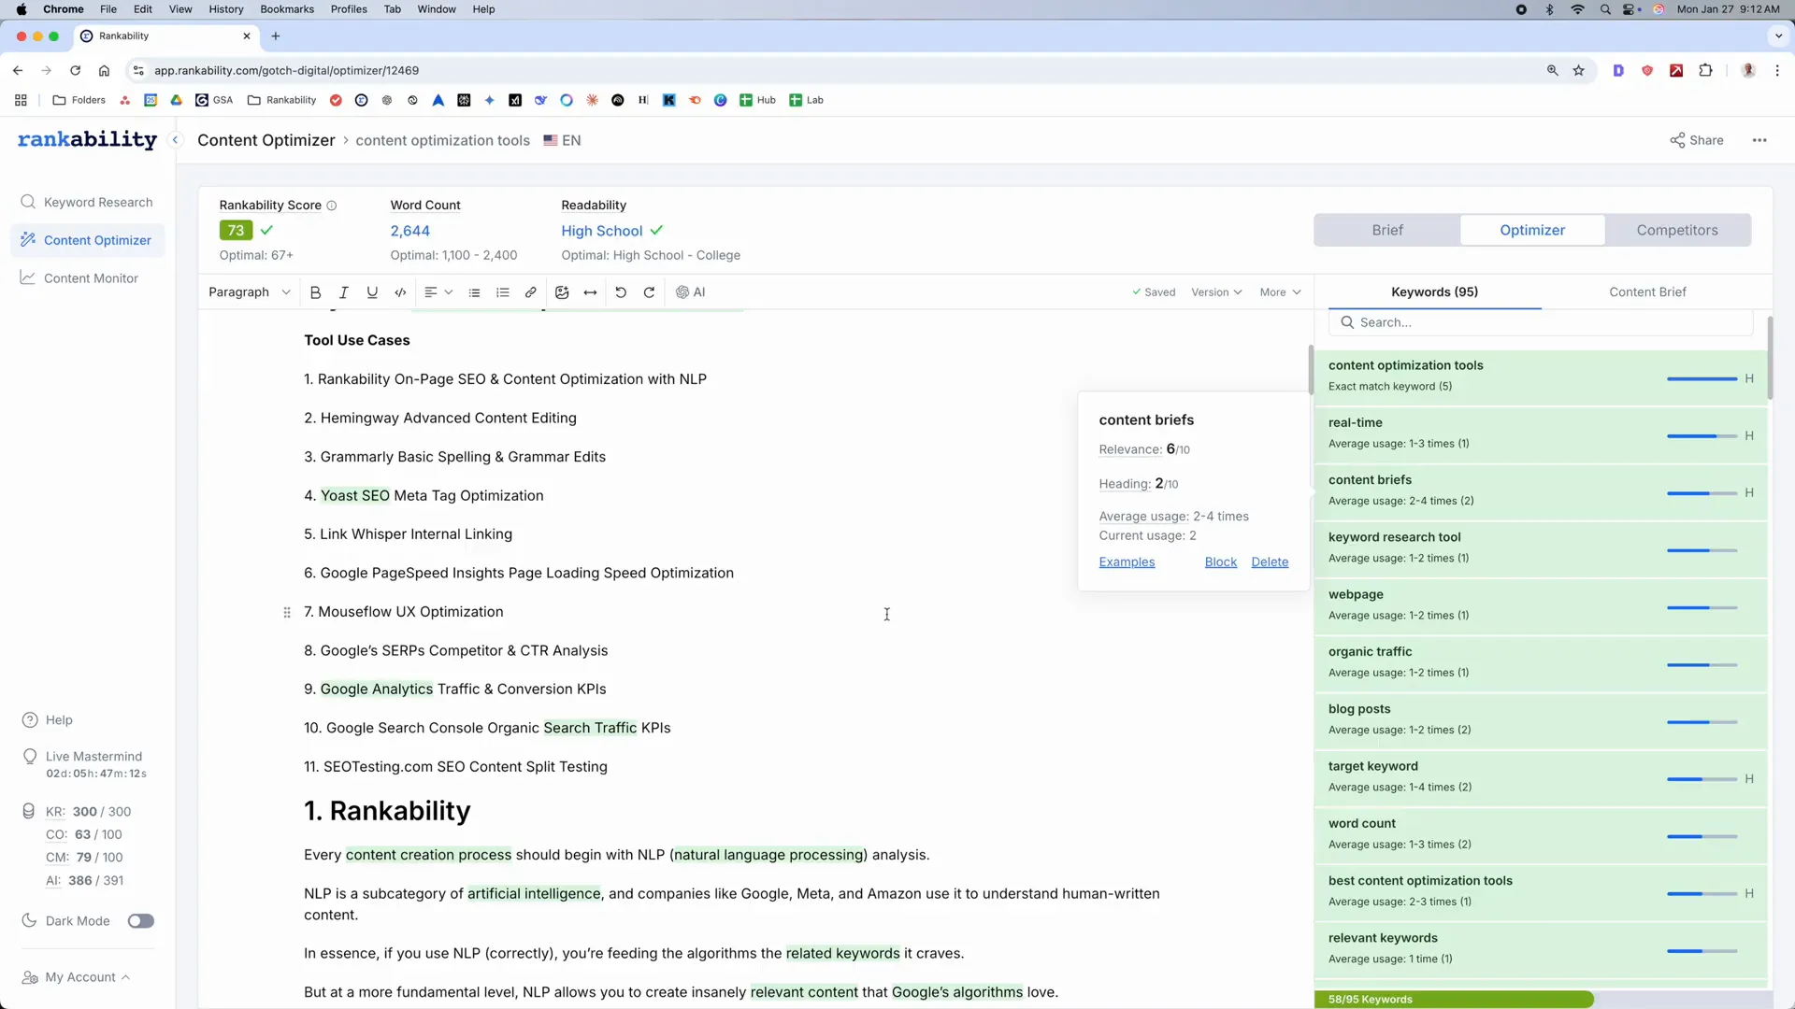Open the Keywords (95) tab
This screenshot has height=1009, width=1795.
[x=1434, y=292]
